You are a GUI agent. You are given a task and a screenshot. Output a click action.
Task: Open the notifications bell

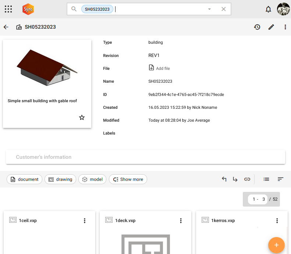click(269, 9)
